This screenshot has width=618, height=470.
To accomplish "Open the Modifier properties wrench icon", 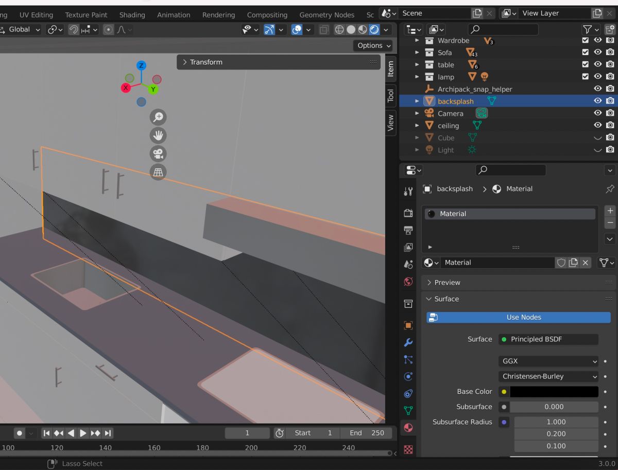I will point(408,342).
